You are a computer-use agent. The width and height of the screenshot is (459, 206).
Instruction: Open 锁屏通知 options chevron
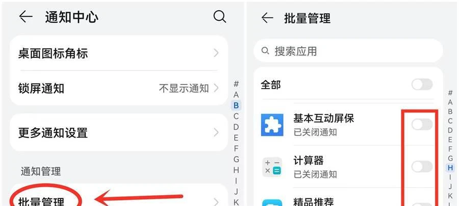216,88
